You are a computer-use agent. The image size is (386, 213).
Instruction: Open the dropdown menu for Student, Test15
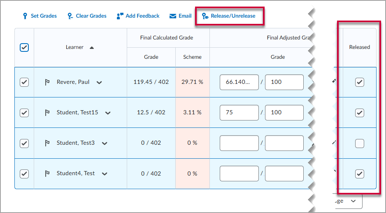108,113
